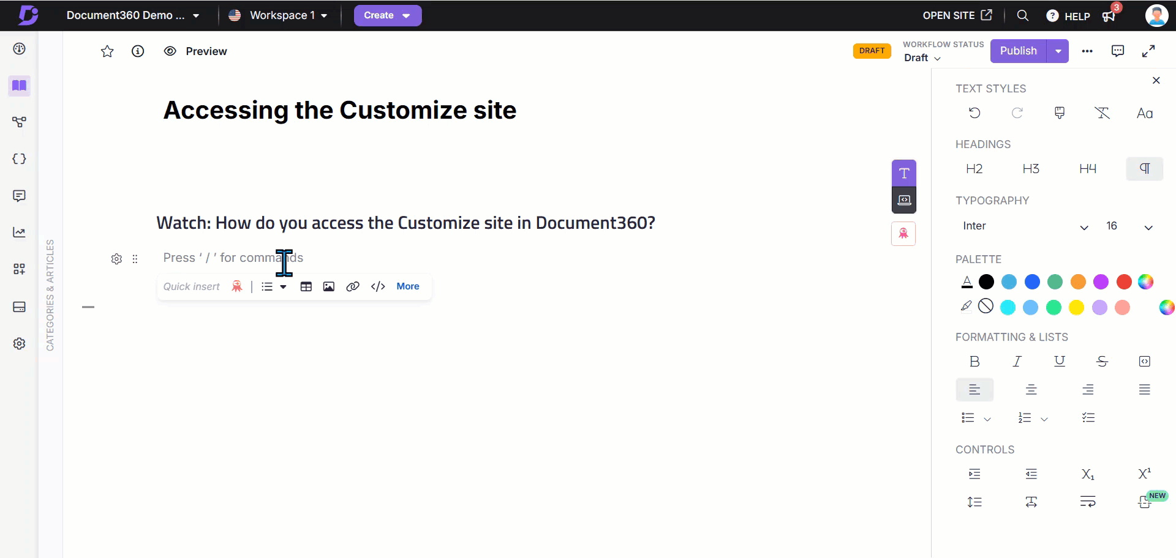Click the code block icon in quick insert bar

[x=378, y=286]
